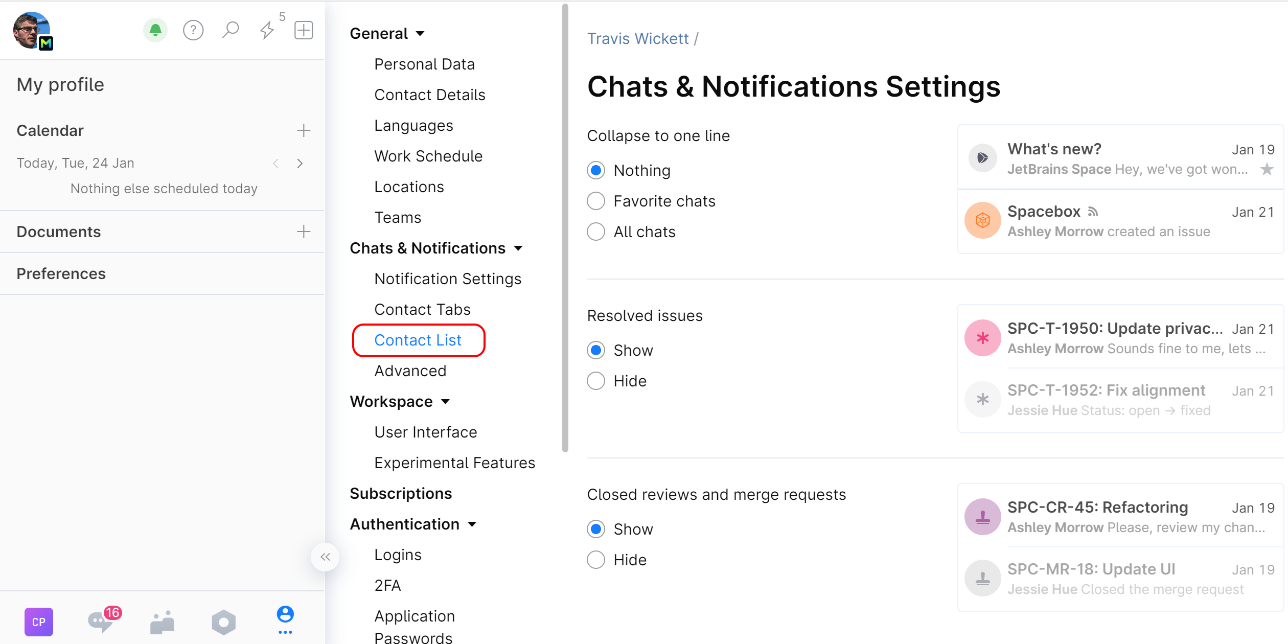
Task: Click the Travis Wickett breadcrumb link
Action: click(637, 38)
